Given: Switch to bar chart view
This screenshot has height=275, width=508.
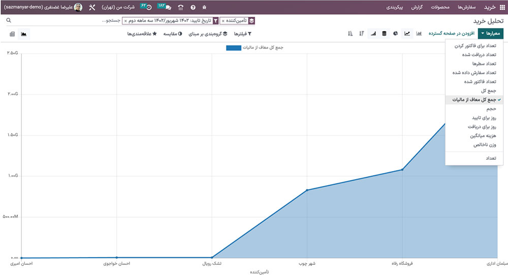Looking at the screenshot, I should click(x=419, y=33).
